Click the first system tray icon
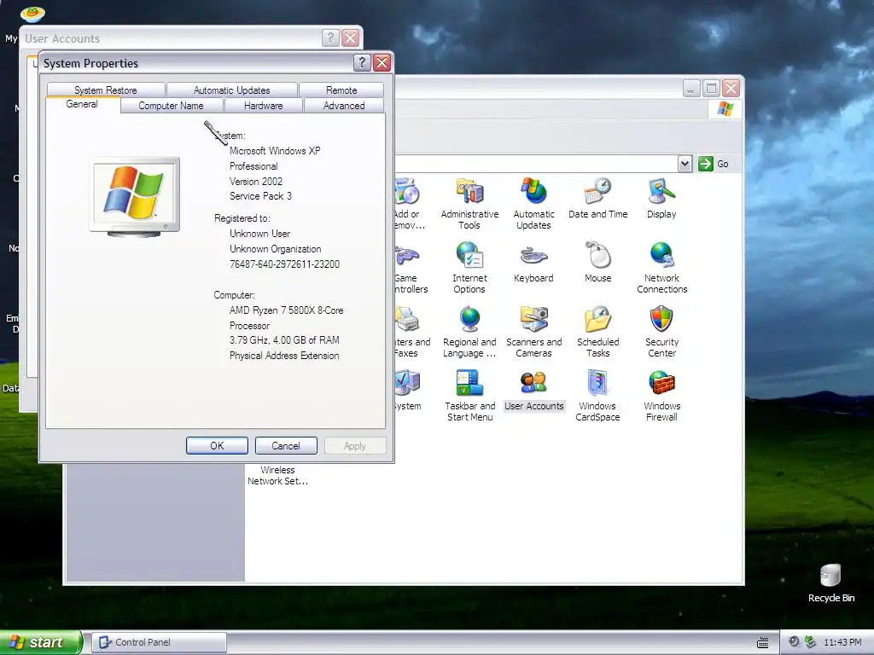Image resolution: width=874 pixels, height=655 pixels. [x=794, y=642]
